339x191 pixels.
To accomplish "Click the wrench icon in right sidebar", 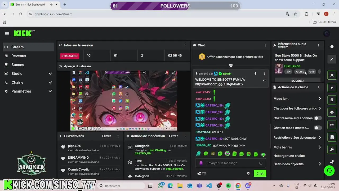I will (x=332, y=150).
